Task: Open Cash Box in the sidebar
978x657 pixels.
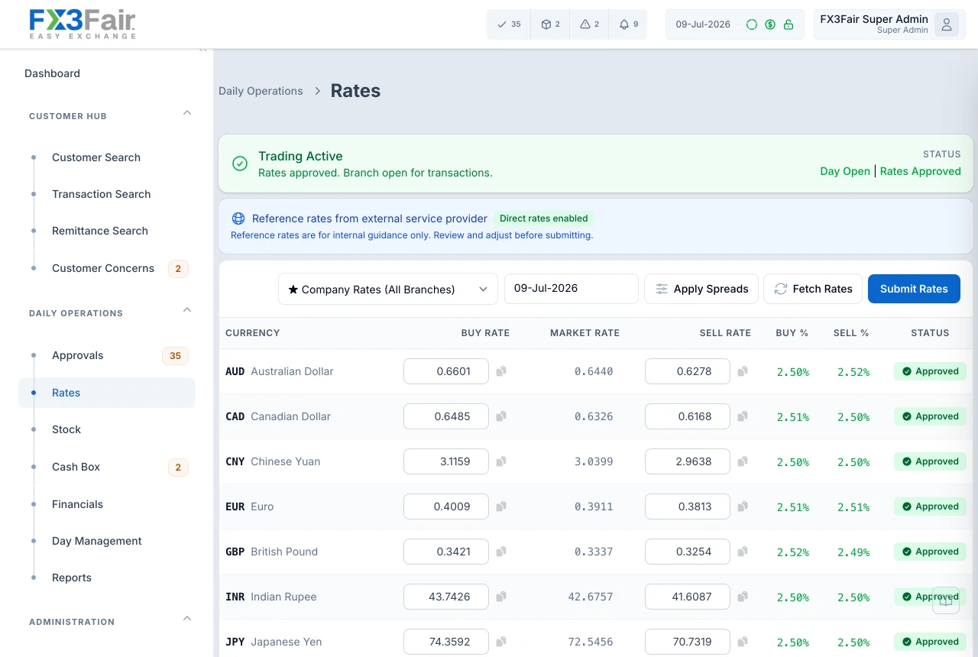Action: point(76,467)
